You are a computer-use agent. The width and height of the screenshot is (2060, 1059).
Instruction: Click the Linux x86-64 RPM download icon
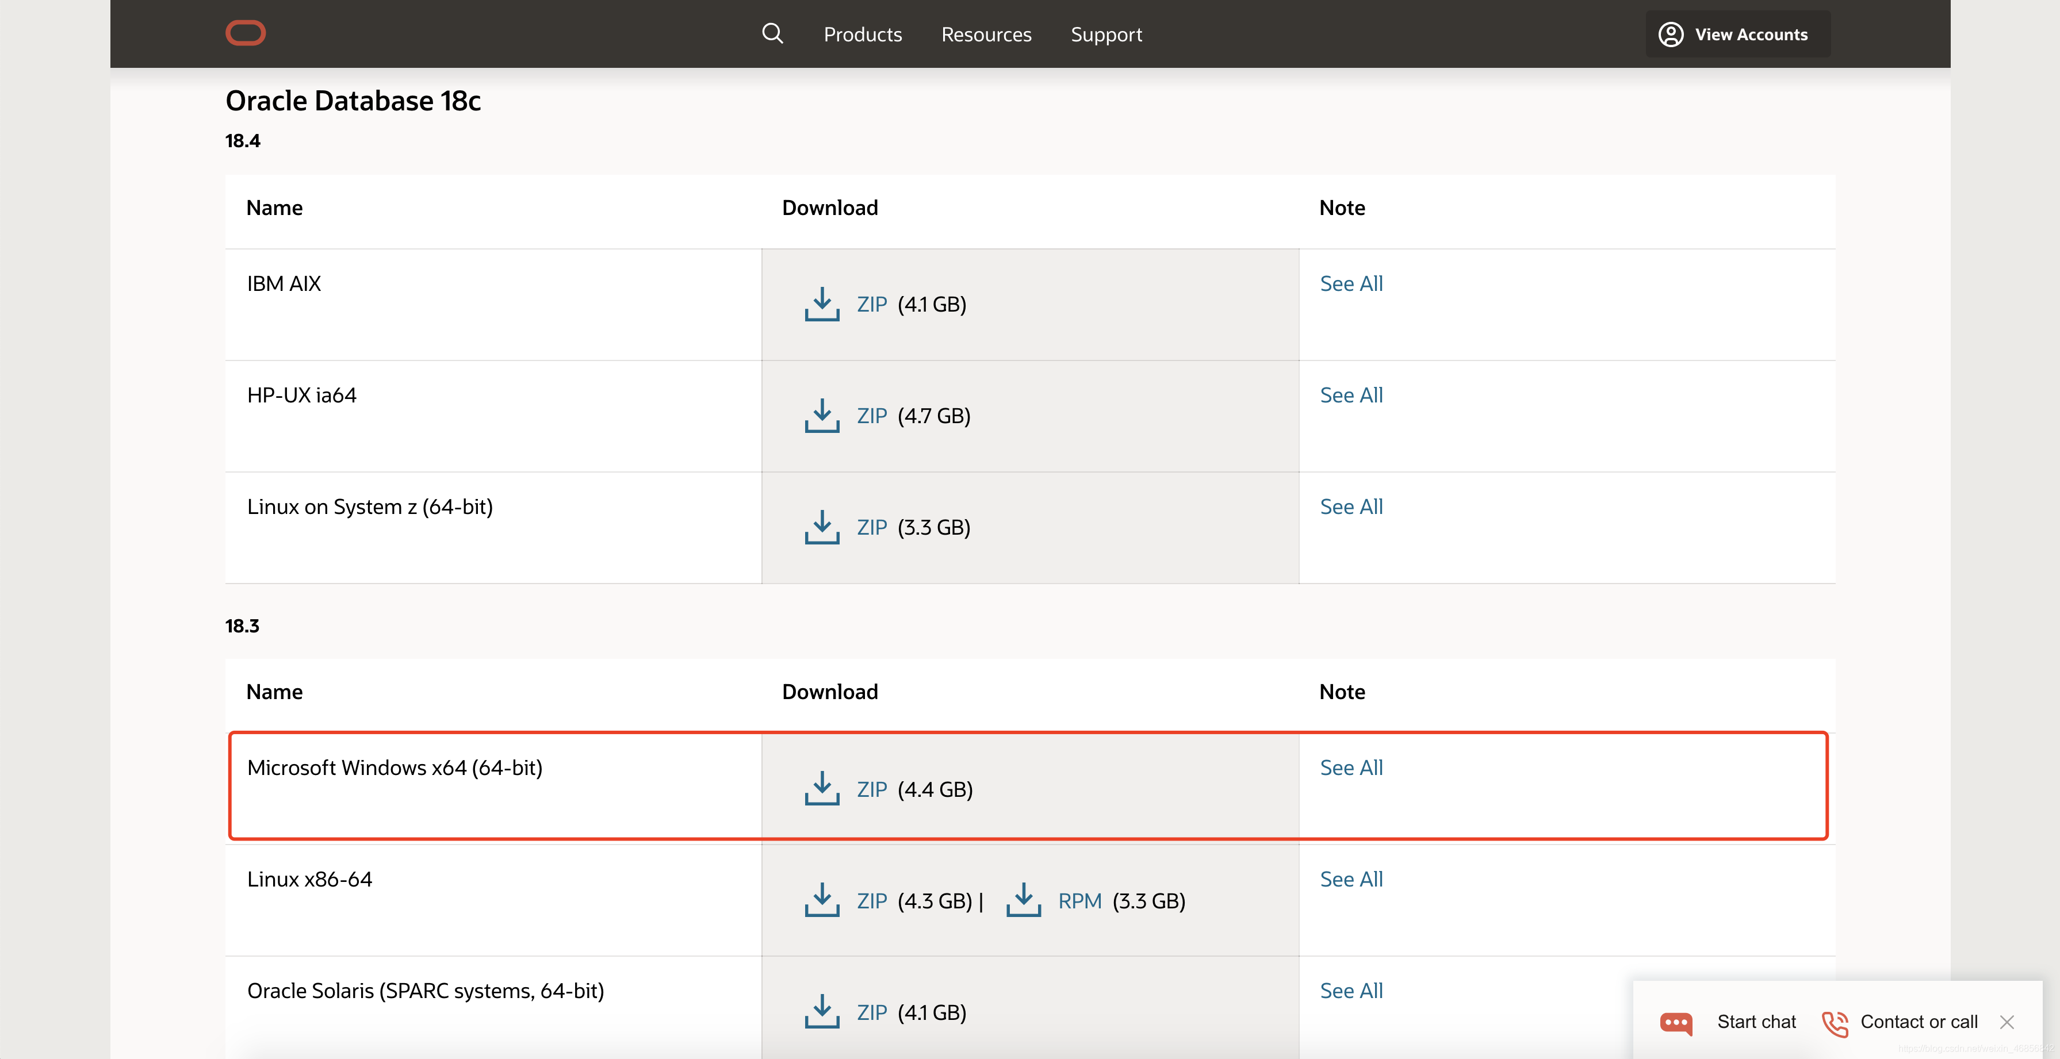[1023, 901]
